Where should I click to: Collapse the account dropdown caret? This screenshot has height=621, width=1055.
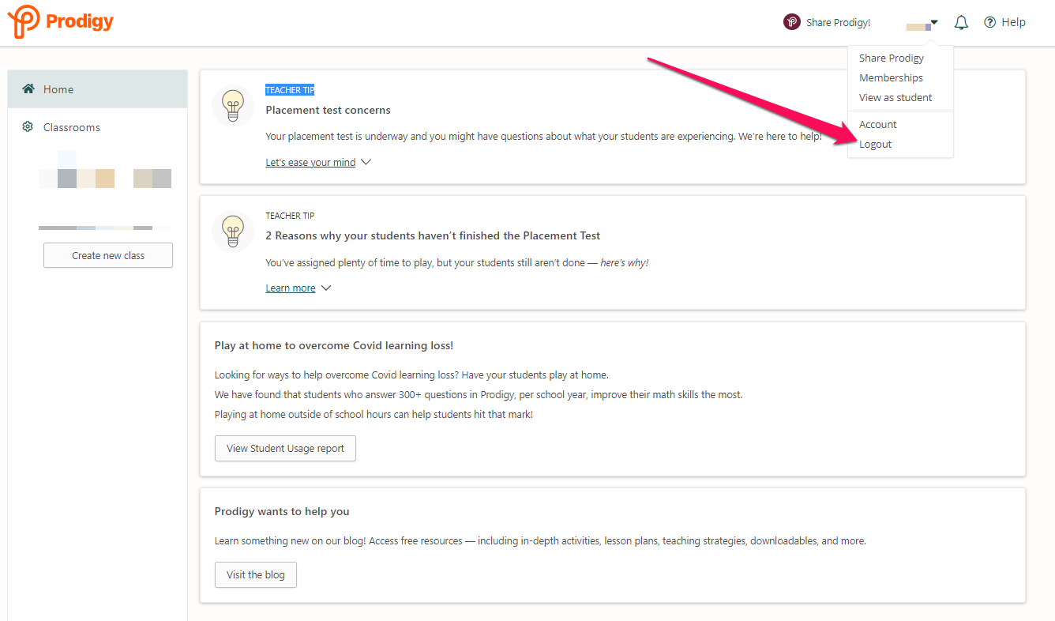point(934,22)
